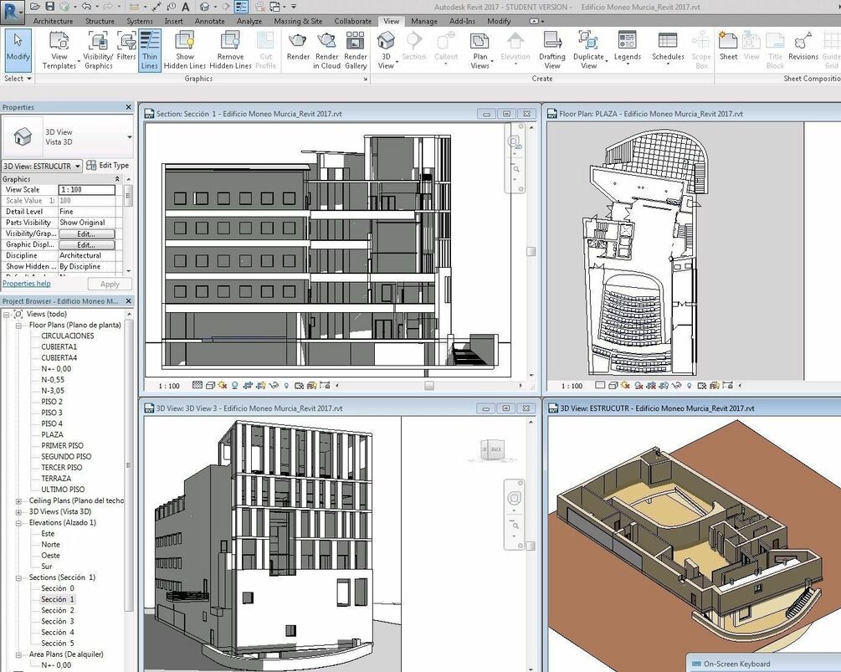
Task: Switch to the Annotate ribbon tab
Action: (209, 22)
